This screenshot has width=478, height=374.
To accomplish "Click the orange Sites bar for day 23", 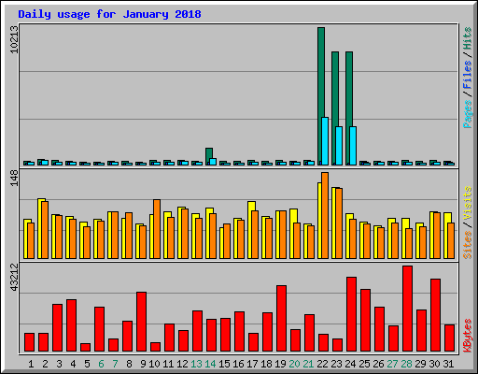I will (x=339, y=223).
